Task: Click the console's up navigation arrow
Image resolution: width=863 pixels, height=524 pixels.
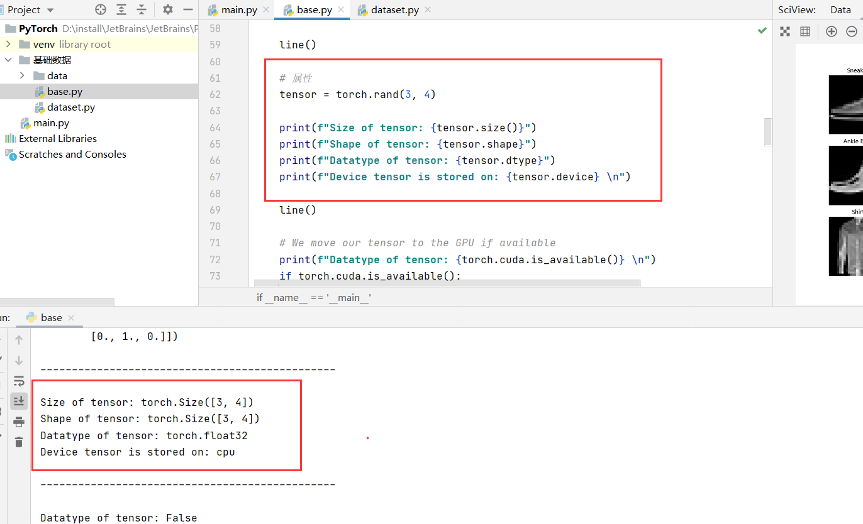Action: (x=18, y=339)
